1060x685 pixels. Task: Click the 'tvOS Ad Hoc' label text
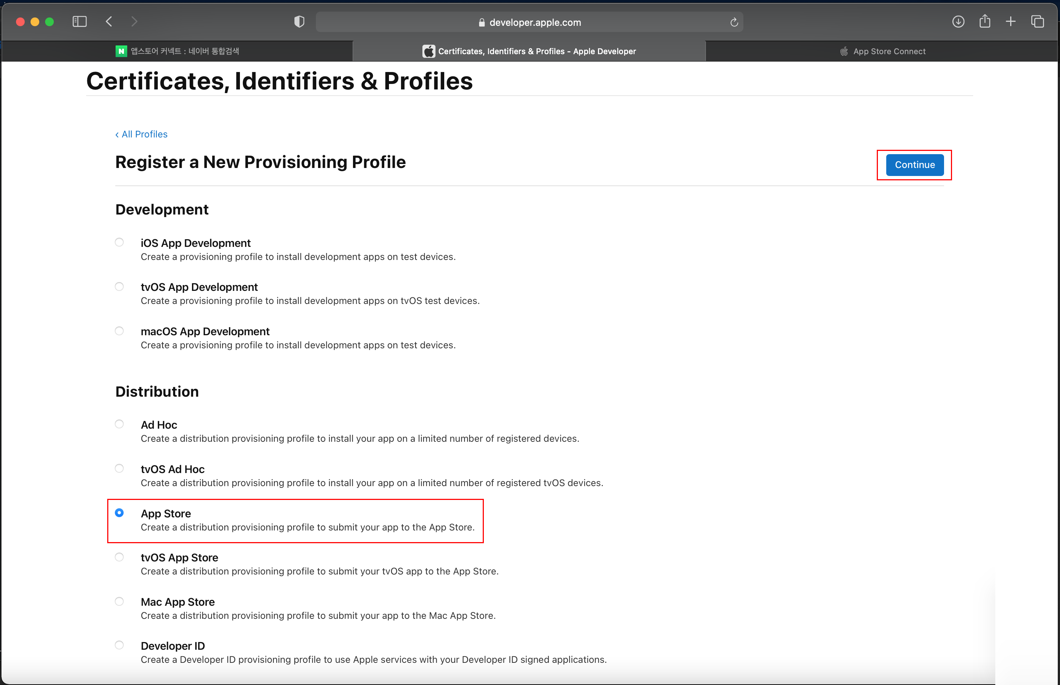(x=173, y=470)
